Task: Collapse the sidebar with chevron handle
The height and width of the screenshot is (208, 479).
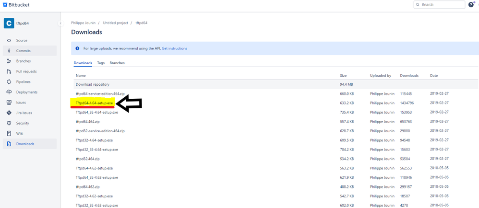Action: (x=60, y=23)
